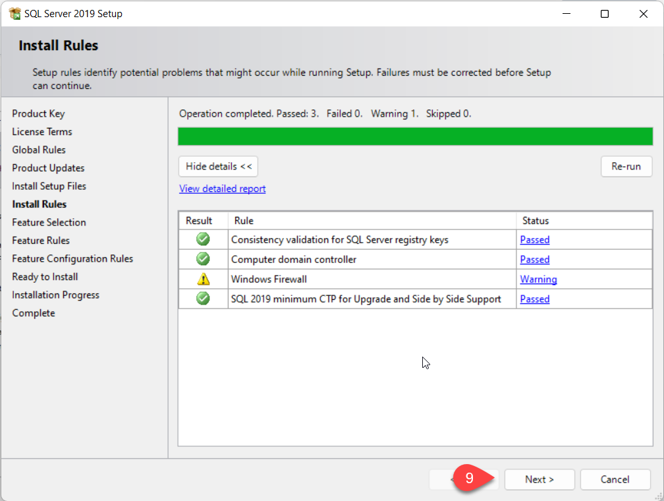Click the green progress bar
664x501 pixels.
point(415,136)
